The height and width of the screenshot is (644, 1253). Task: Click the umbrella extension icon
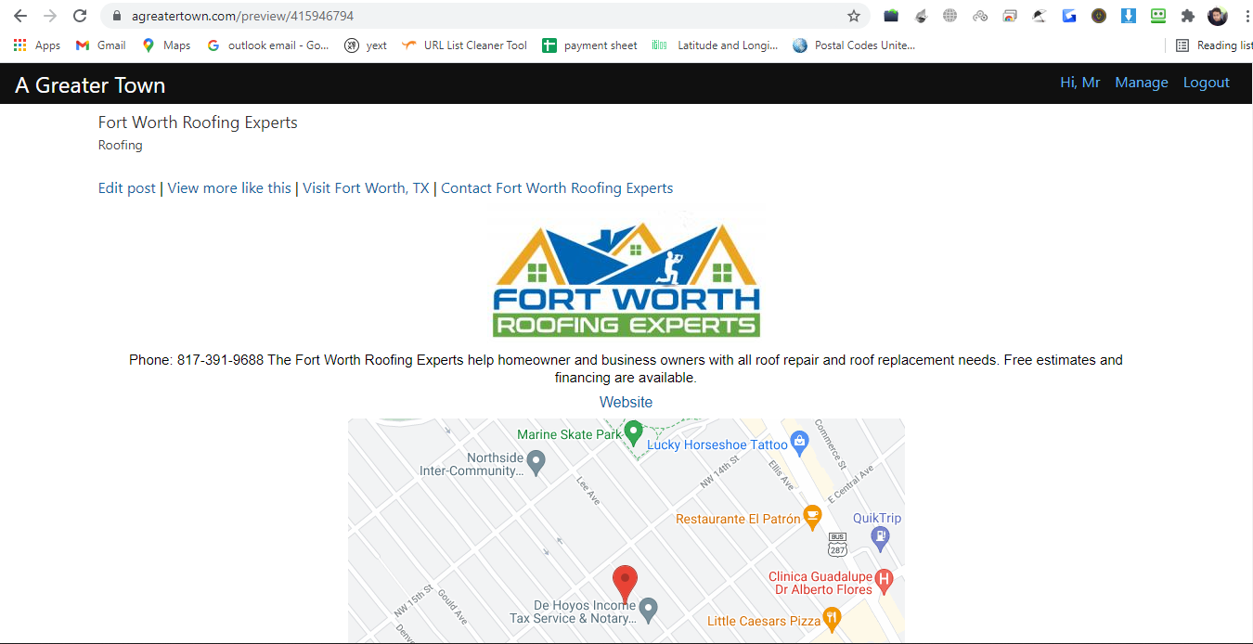pyautogui.click(x=1040, y=16)
